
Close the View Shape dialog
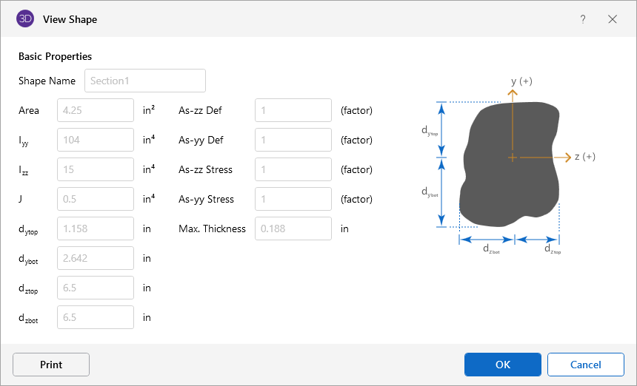pos(613,19)
